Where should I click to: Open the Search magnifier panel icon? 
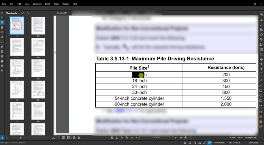(2, 37)
